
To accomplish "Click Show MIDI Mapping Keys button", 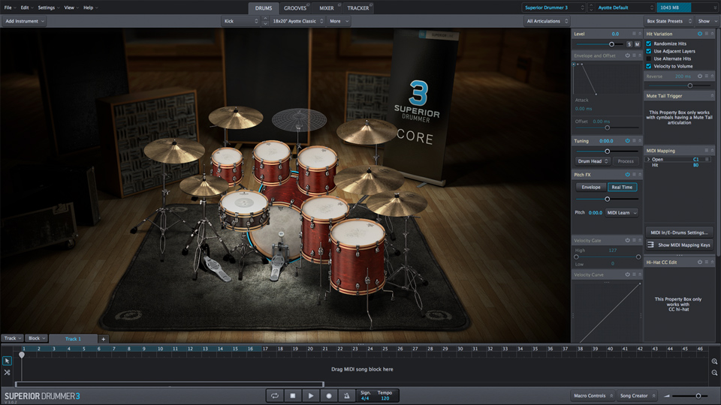I will 679,244.
